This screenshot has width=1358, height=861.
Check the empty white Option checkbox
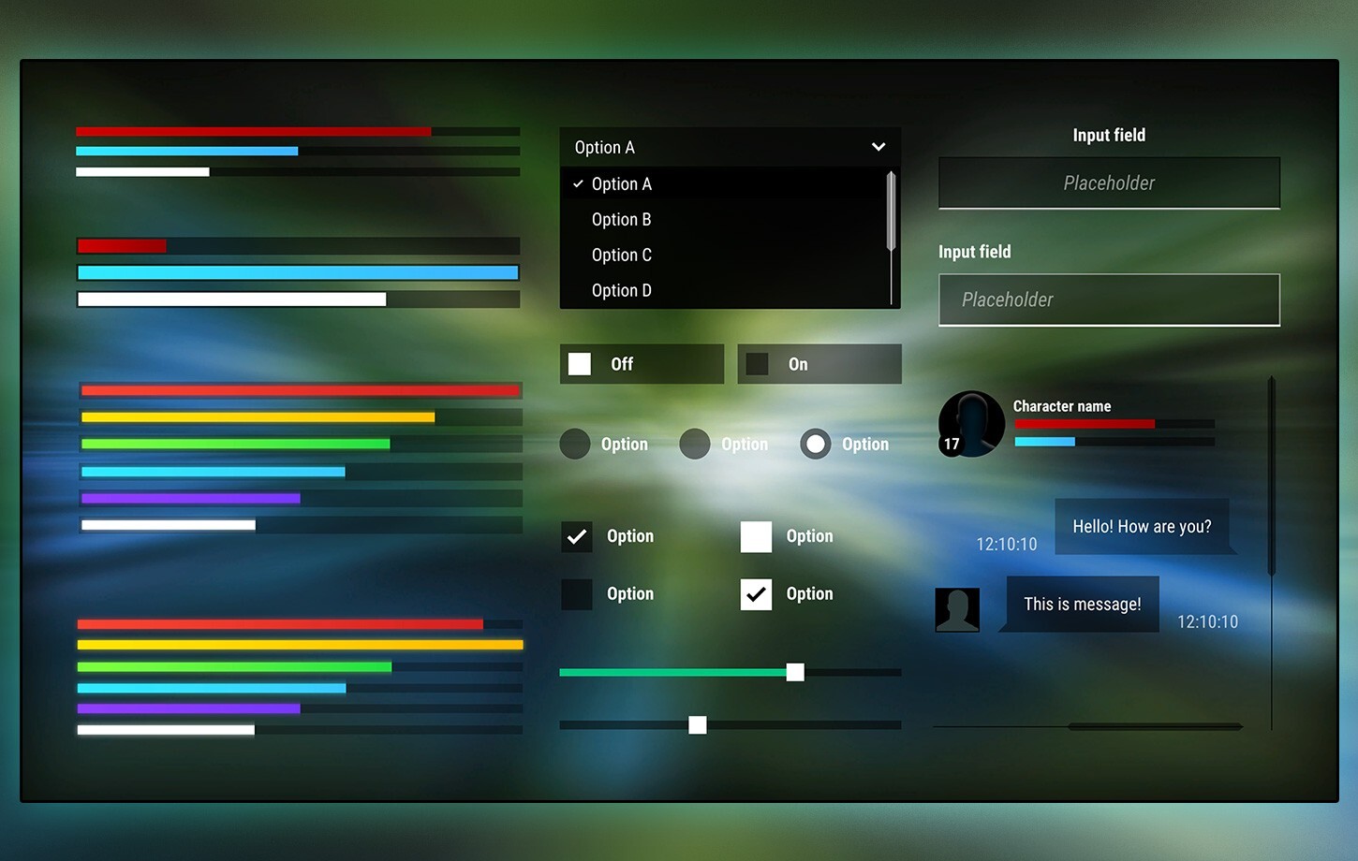pos(756,536)
